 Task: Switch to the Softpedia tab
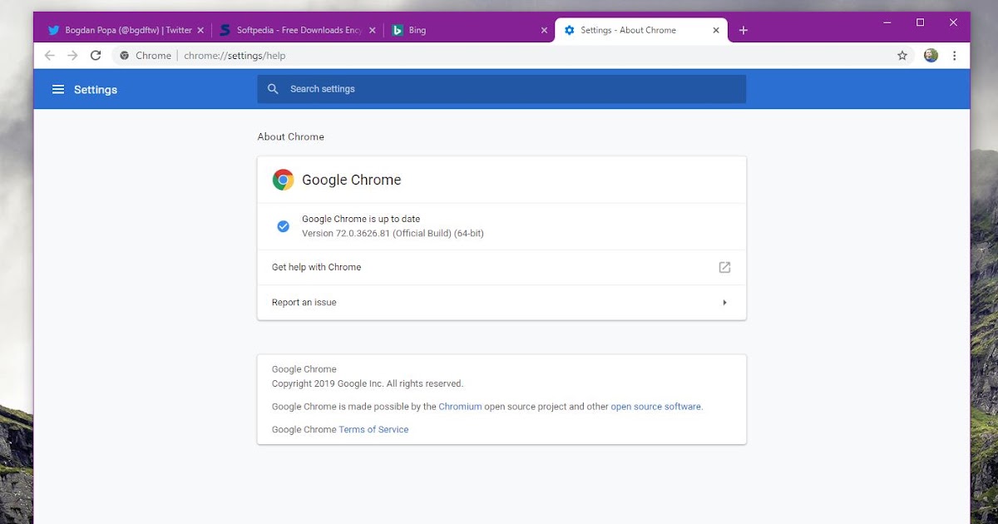(x=298, y=30)
